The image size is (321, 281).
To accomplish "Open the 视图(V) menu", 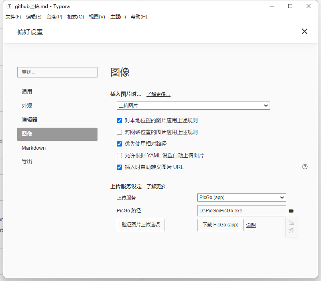I will click(x=97, y=17).
